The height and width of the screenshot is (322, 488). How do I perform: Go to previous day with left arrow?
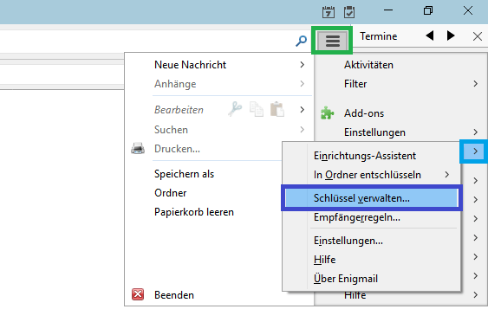pyautogui.click(x=430, y=35)
